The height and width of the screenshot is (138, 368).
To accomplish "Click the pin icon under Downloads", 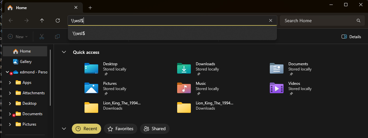I will point(199,74).
